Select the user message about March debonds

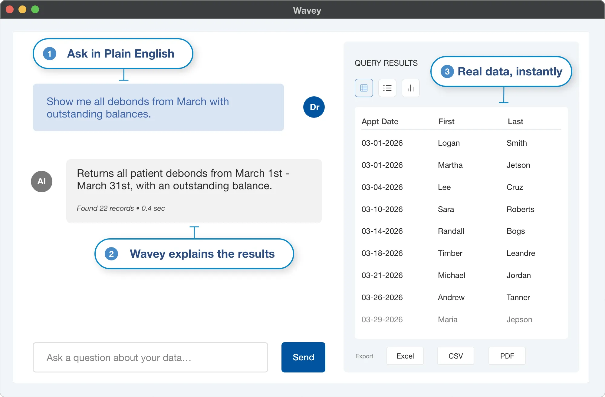pos(158,108)
